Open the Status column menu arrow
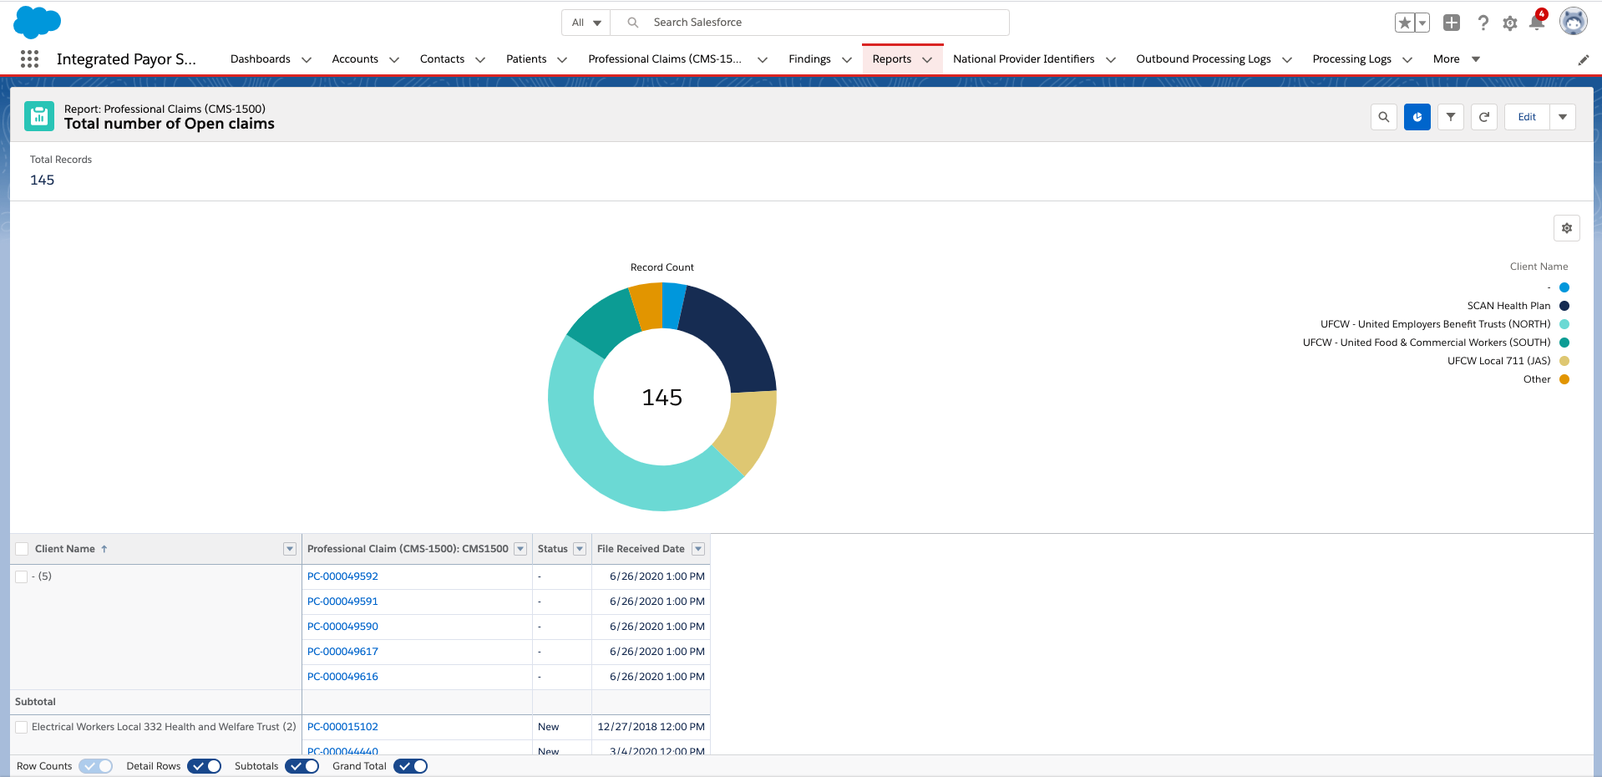This screenshot has height=777, width=1602. 580,549
